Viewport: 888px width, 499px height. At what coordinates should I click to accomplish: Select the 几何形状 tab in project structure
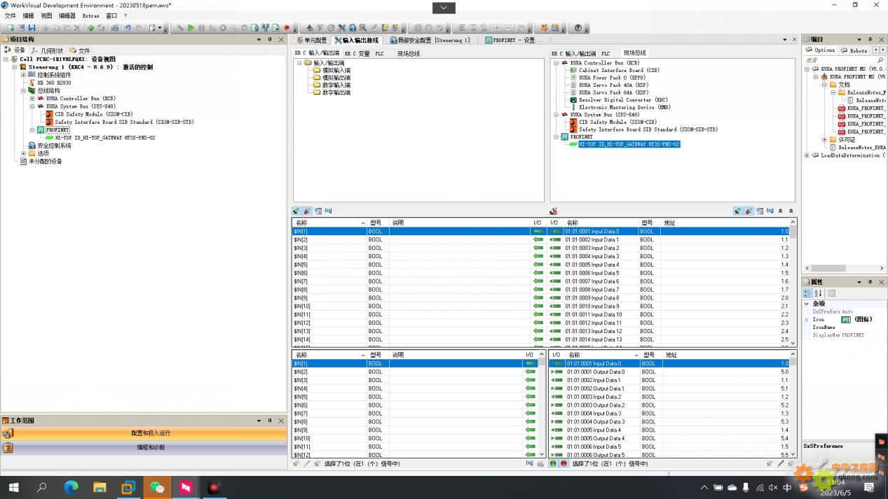pos(47,50)
